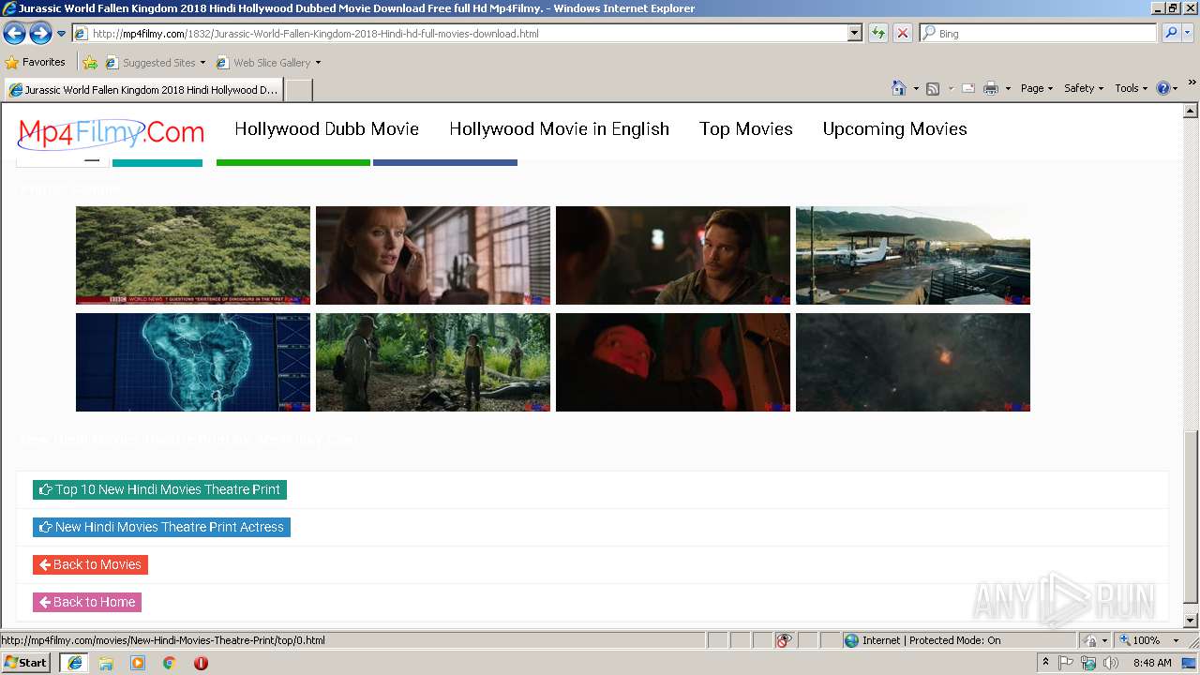Open the dark fire scene thumbnail
This screenshot has width=1200, height=675.
point(913,363)
